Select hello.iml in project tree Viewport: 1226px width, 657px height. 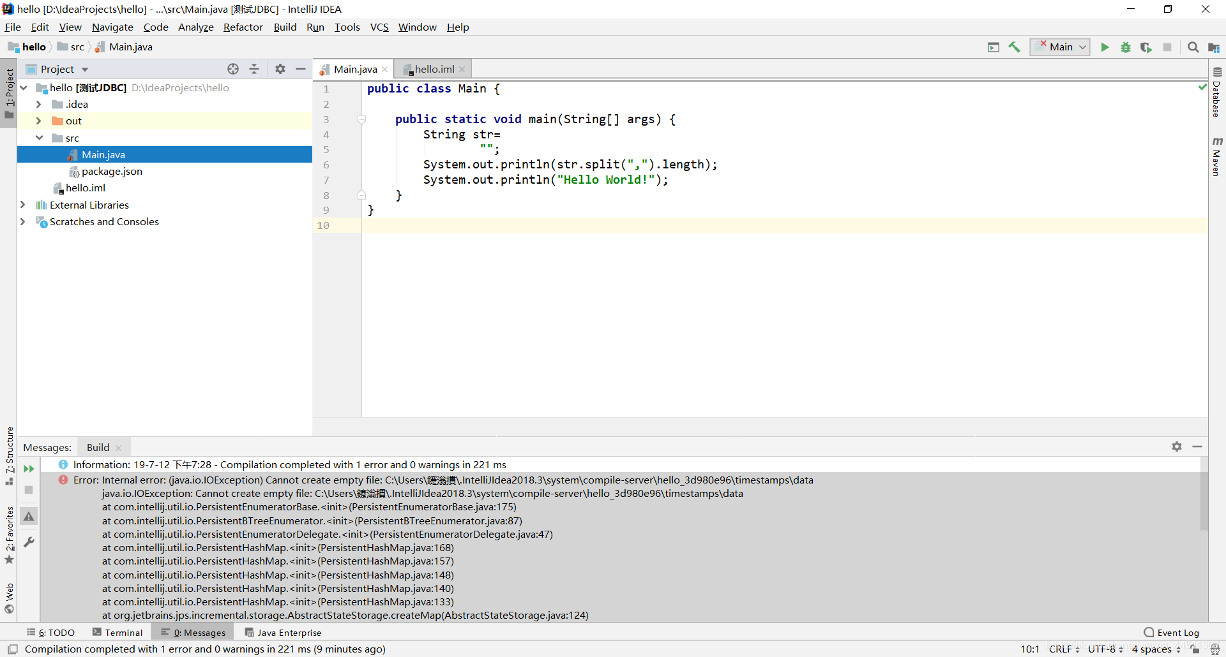pos(86,188)
